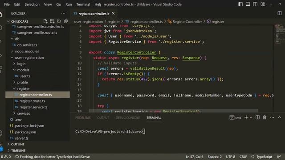
Task: Collapse the db folder
Action: pyautogui.click(x=15, y=39)
